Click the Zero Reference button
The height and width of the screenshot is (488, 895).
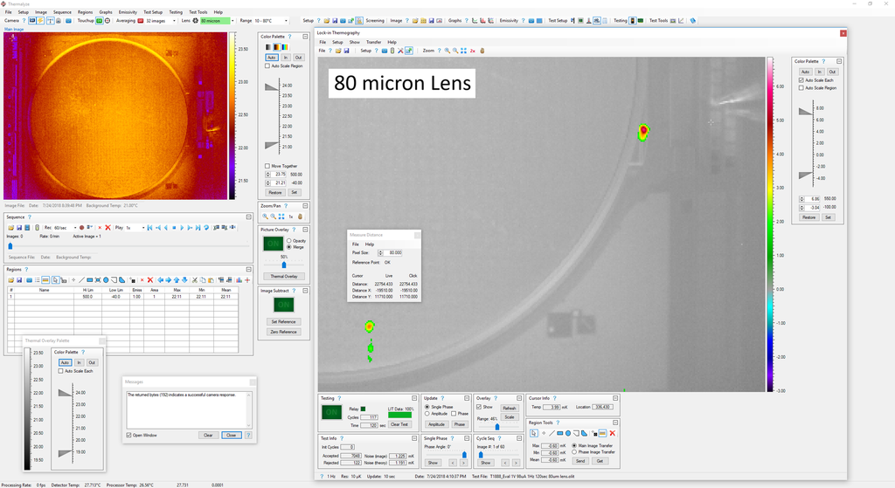[284, 331]
